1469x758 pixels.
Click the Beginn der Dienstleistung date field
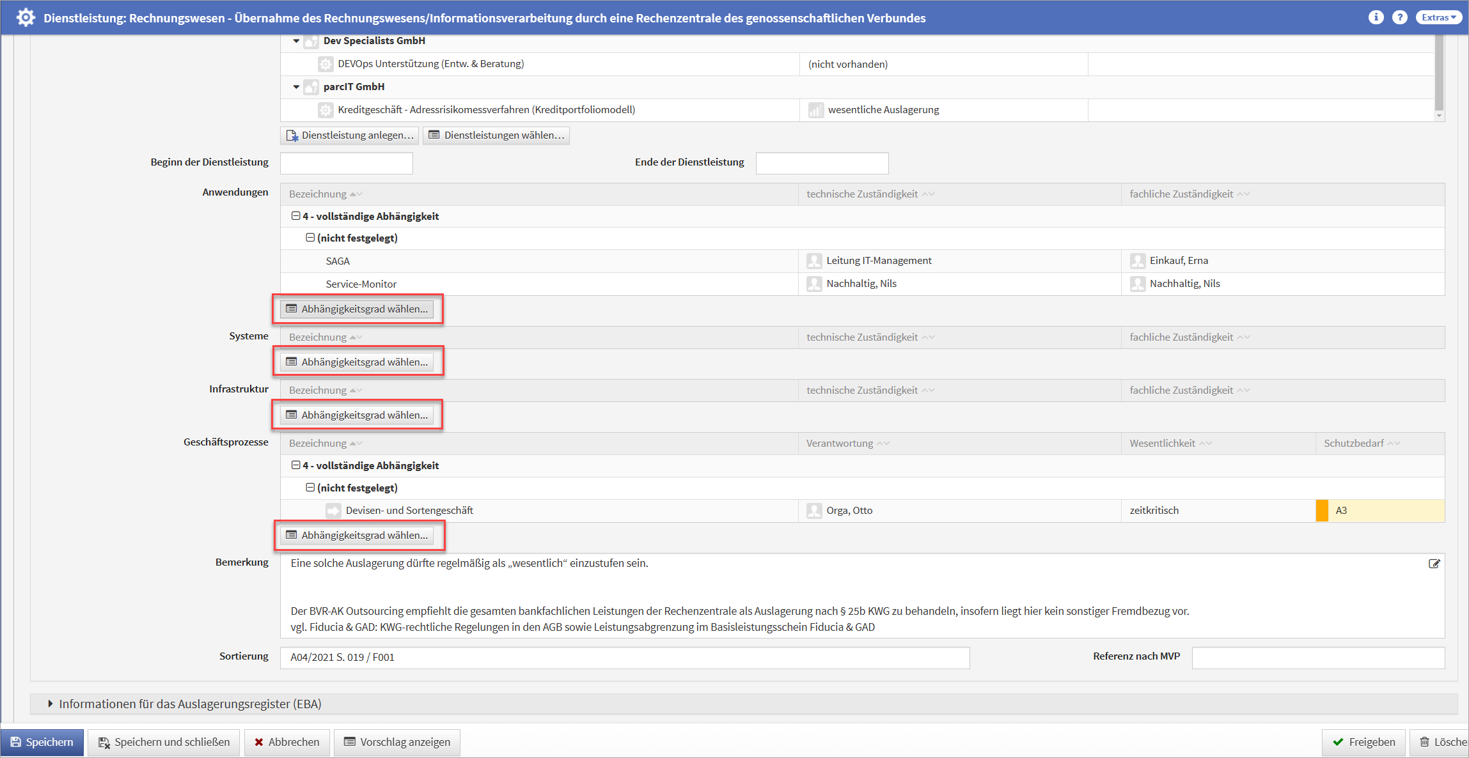click(346, 163)
